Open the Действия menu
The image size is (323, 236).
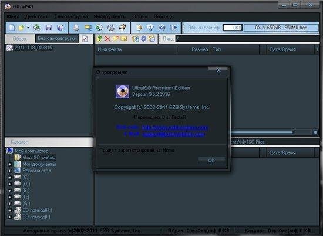(x=37, y=16)
